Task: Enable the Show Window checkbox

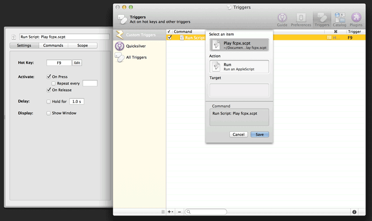Action: click(49, 113)
